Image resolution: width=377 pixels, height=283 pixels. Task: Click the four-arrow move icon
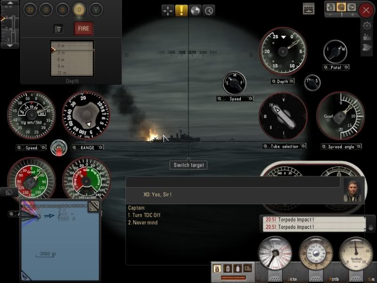pos(168,10)
